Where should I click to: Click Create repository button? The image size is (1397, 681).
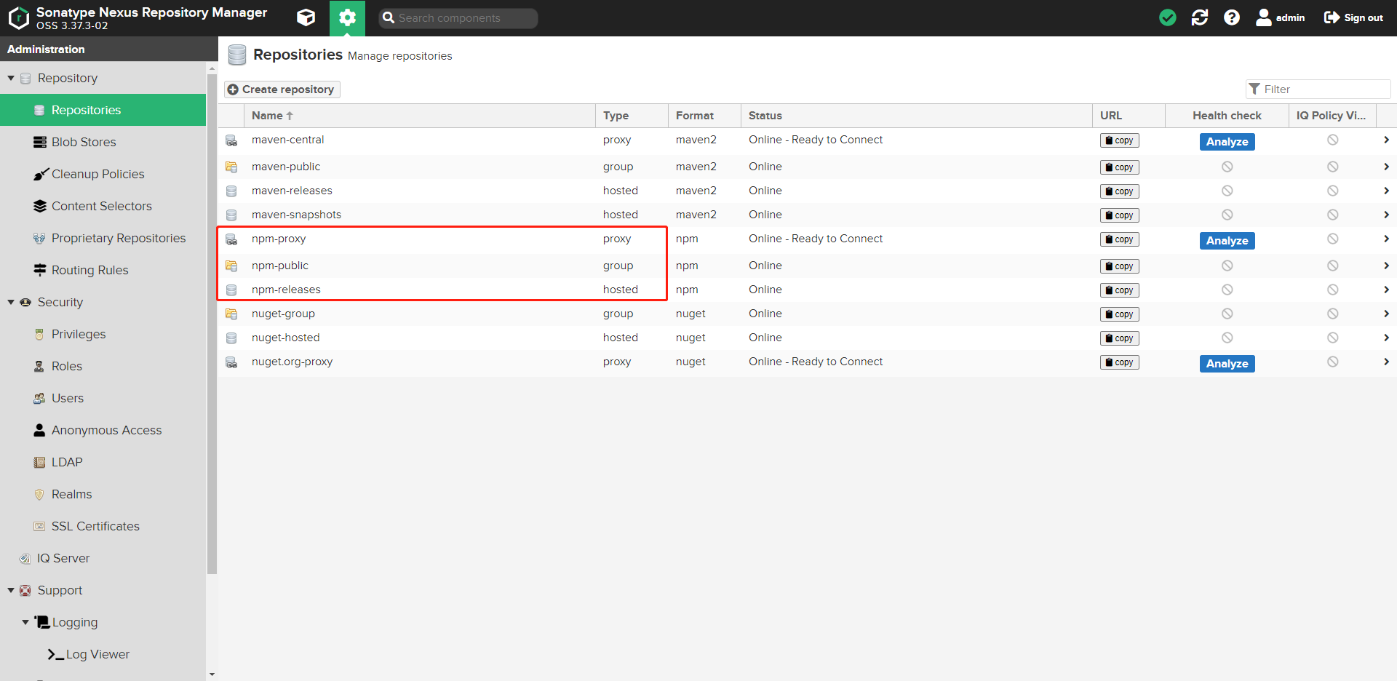(282, 89)
